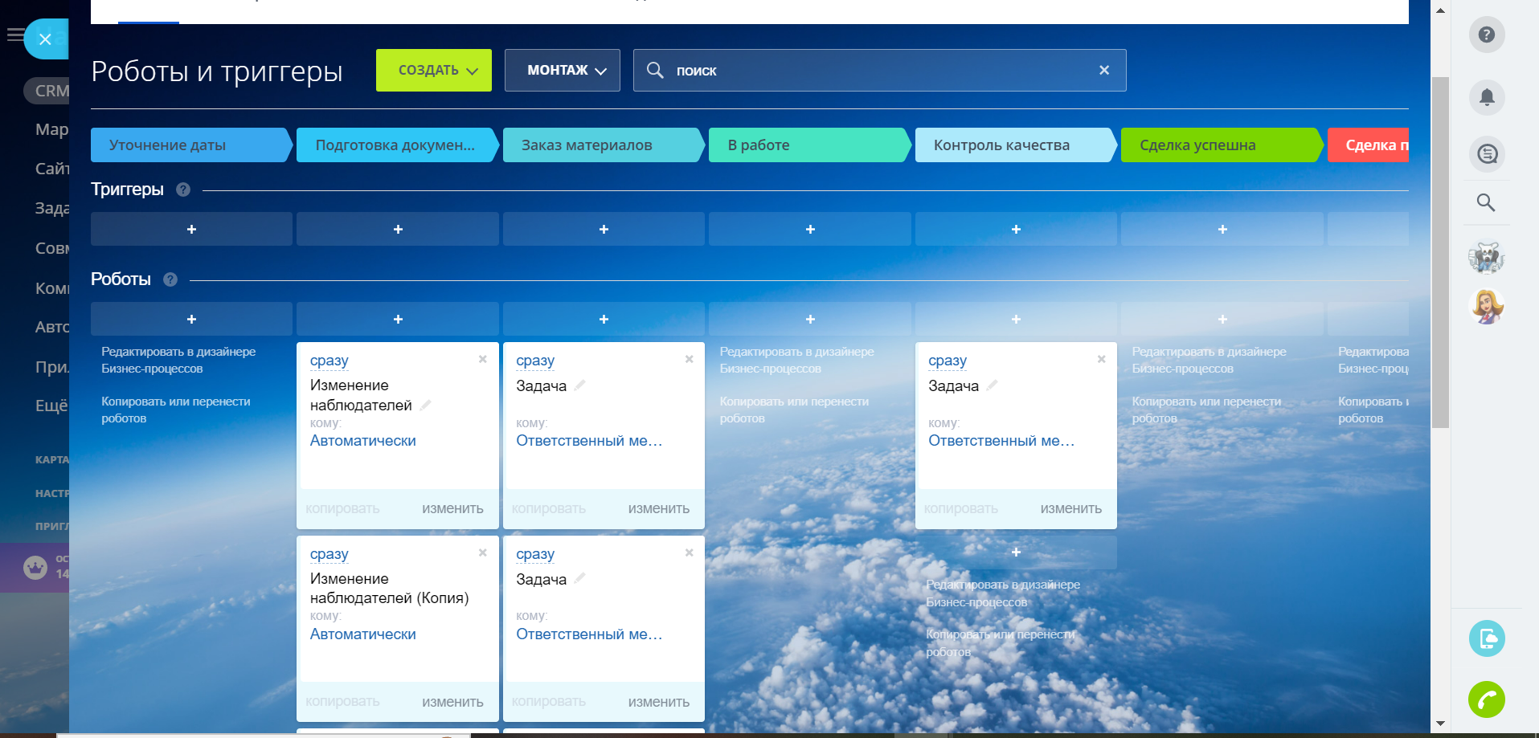Open the СОЗДАТЬ dropdown
This screenshot has width=1539, height=738.
coord(434,71)
